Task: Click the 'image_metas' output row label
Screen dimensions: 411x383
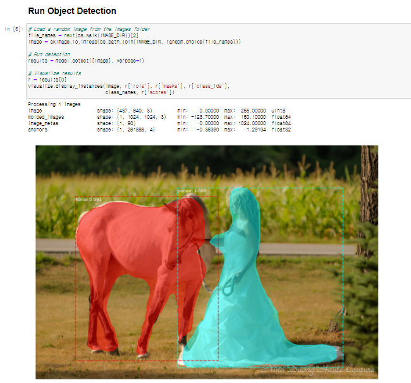Action: 43,123
